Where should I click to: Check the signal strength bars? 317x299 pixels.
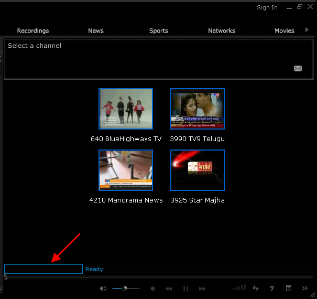pos(239,288)
